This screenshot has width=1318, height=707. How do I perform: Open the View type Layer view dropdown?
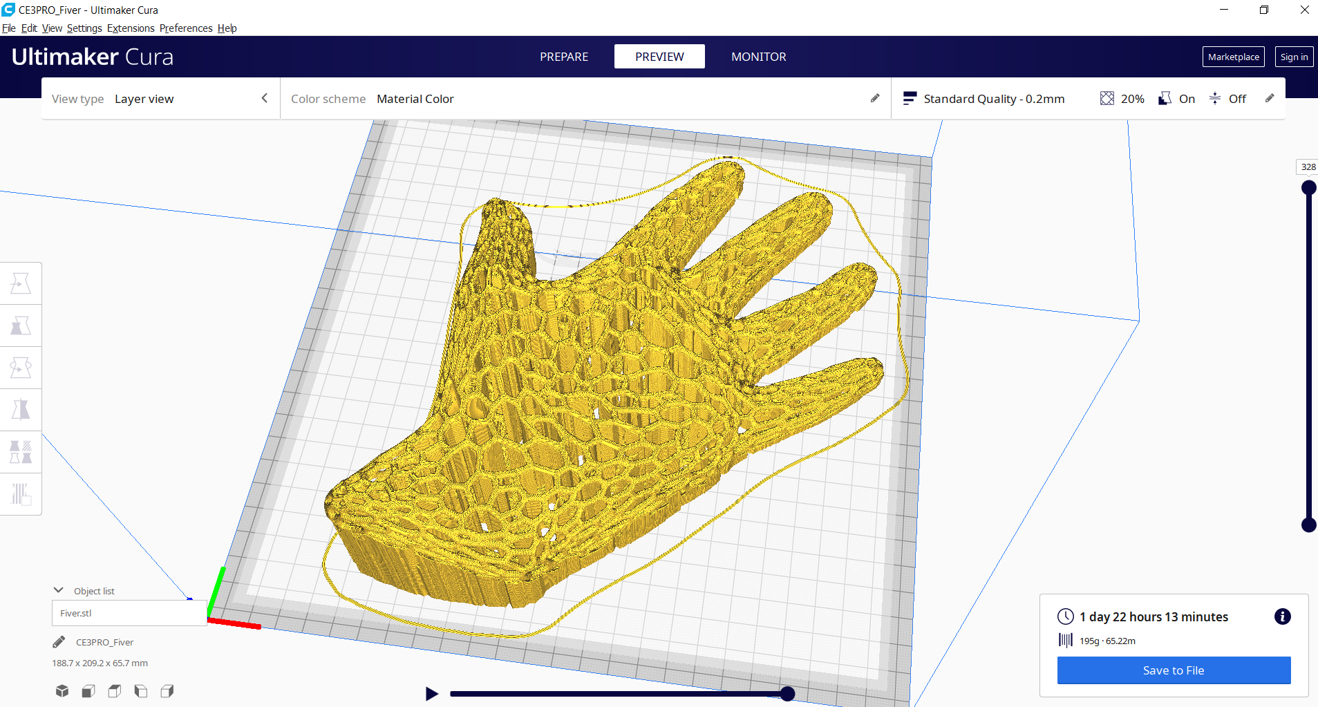161,98
